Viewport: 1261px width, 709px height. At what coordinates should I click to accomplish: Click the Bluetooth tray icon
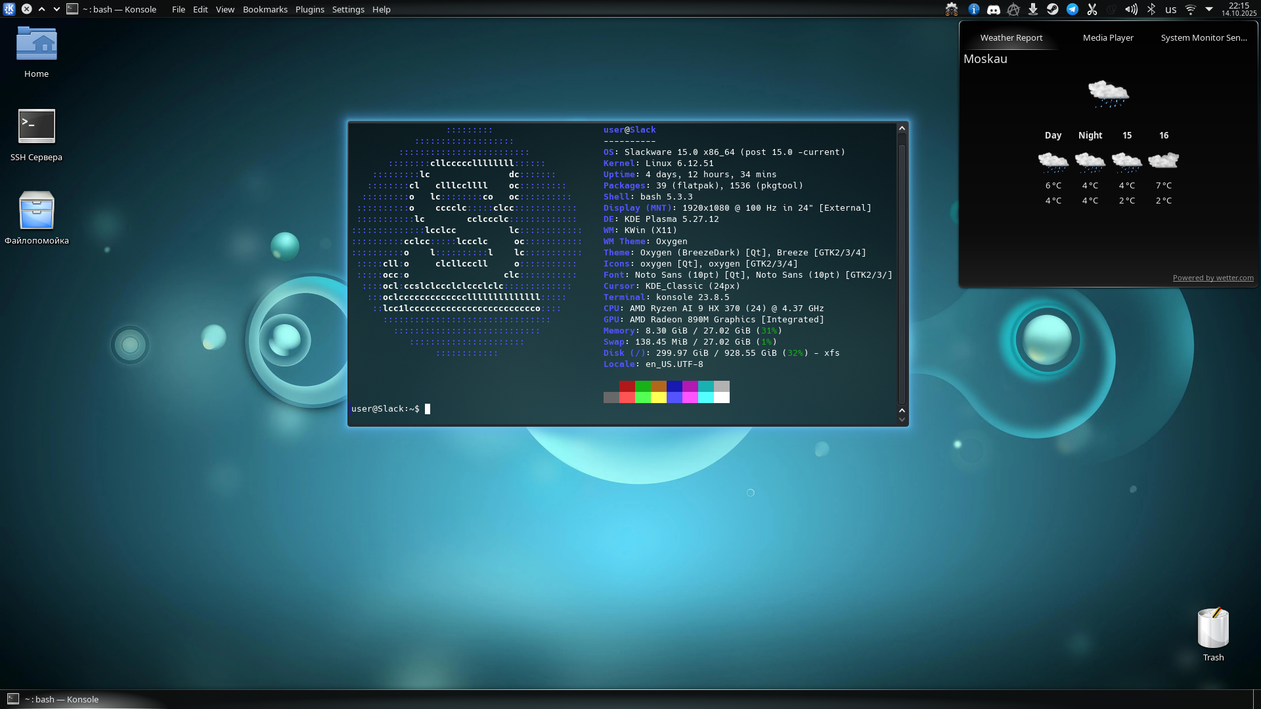pyautogui.click(x=1151, y=9)
